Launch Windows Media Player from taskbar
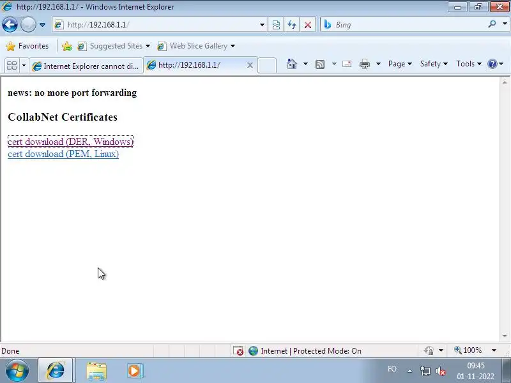Image resolution: width=511 pixels, height=383 pixels. [135, 371]
